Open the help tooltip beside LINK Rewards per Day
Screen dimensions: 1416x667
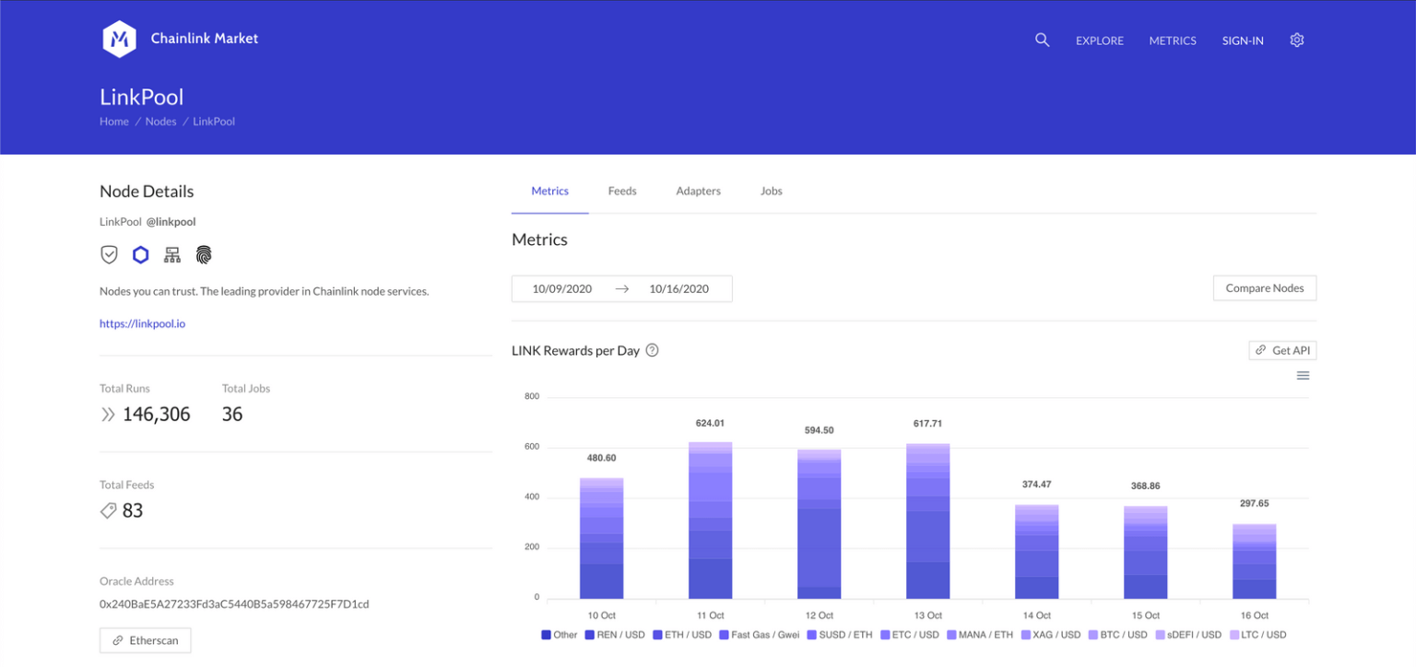tap(652, 350)
